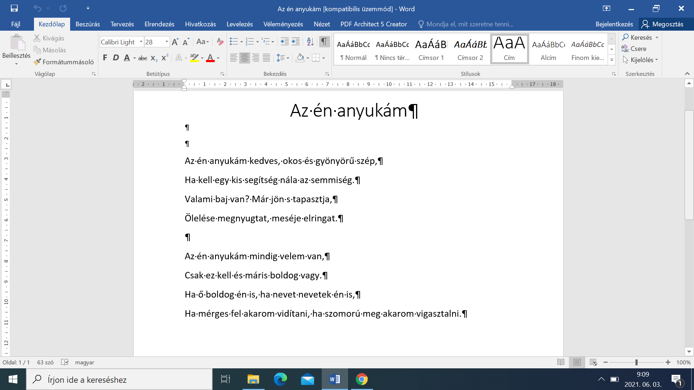Toggle subscript formatting
Screen dimensions: 694x390
(x=154, y=58)
